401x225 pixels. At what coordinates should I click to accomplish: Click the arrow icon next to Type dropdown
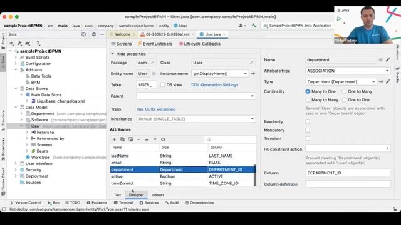point(381,82)
